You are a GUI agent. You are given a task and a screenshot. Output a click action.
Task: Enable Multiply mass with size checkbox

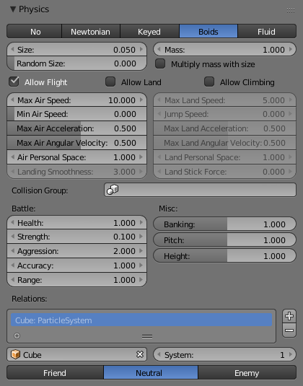[x=160, y=63]
